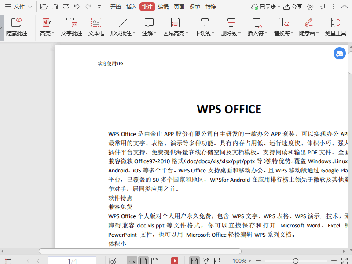
Task: Click the save icon in top toolbar
Action: 55,7
